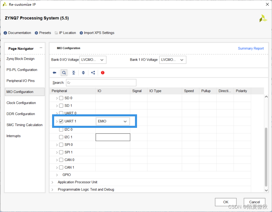The image size is (272, 212).
Task: Click the scrollbar up arrow
Action: pos(266,97)
